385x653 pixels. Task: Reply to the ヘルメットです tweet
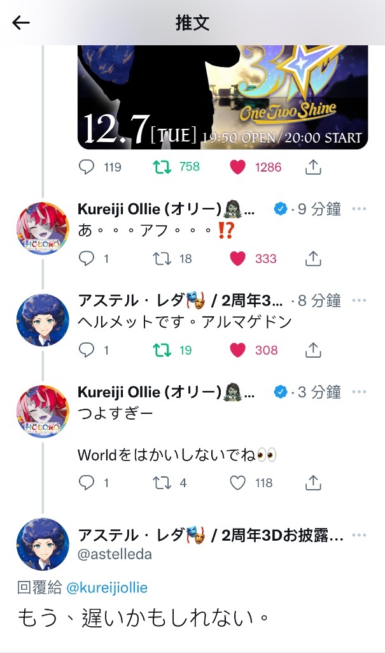[87, 350]
